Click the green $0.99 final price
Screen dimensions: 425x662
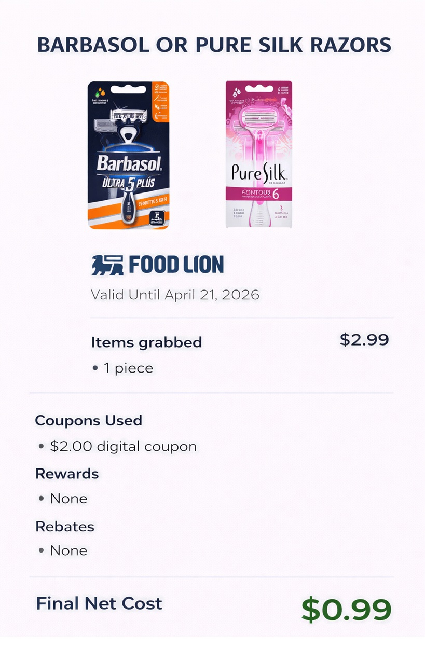pos(346,610)
